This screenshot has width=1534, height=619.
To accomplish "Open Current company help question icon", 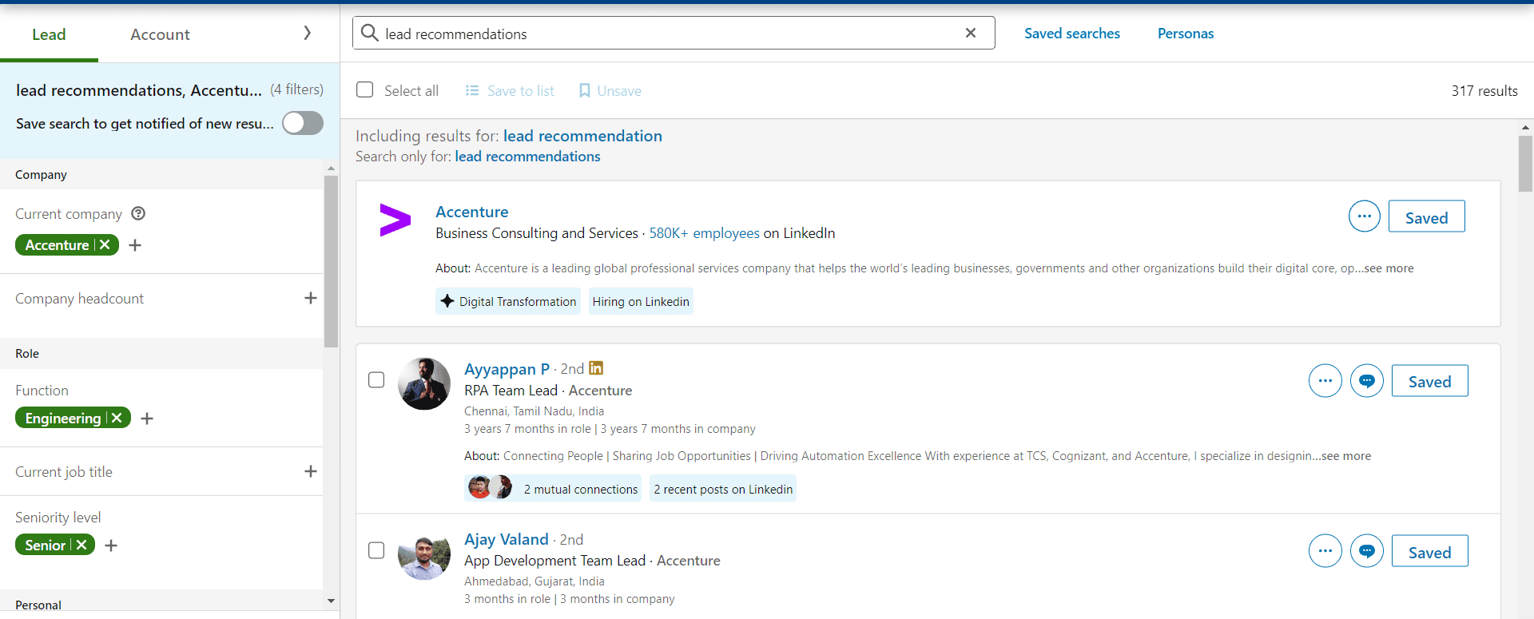I will [x=138, y=213].
